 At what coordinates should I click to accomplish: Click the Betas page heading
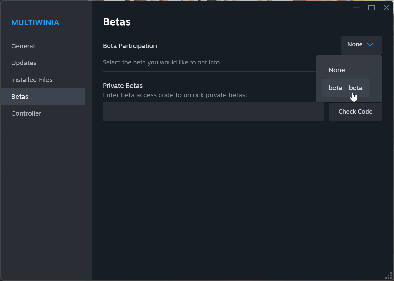(x=117, y=22)
